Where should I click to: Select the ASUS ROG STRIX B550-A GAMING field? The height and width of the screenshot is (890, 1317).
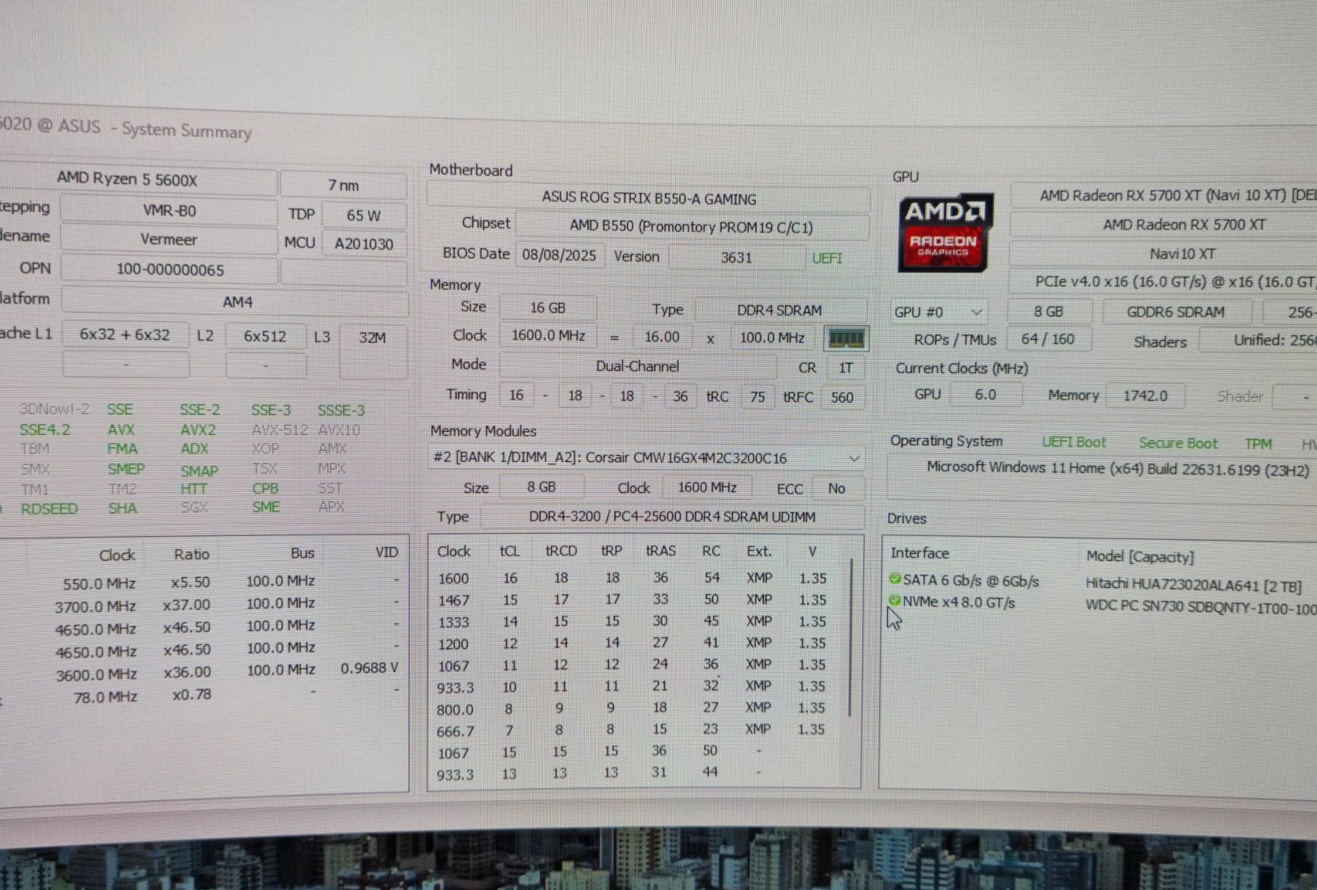click(x=648, y=199)
